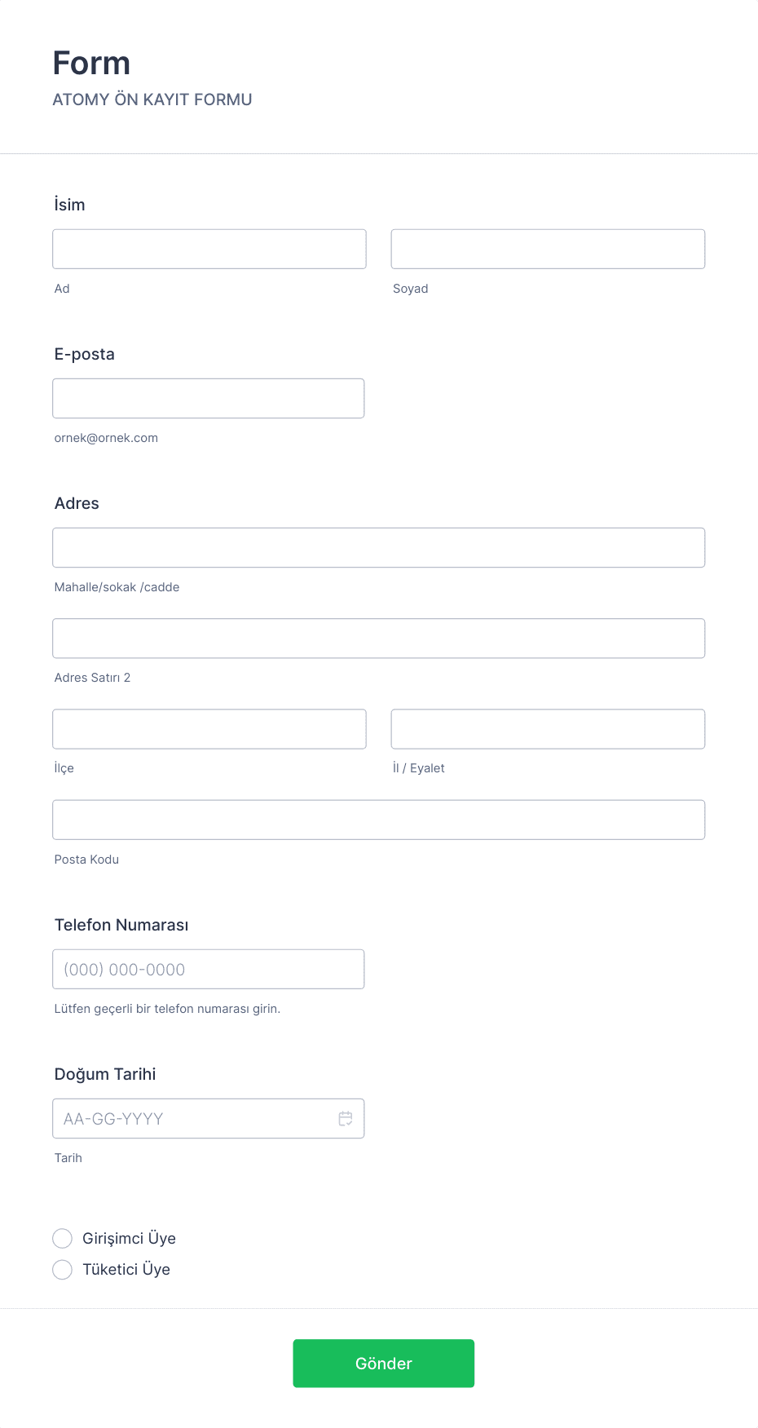Click the Posta Kodu input field
The width and height of the screenshot is (758, 1428).
[x=379, y=820]
